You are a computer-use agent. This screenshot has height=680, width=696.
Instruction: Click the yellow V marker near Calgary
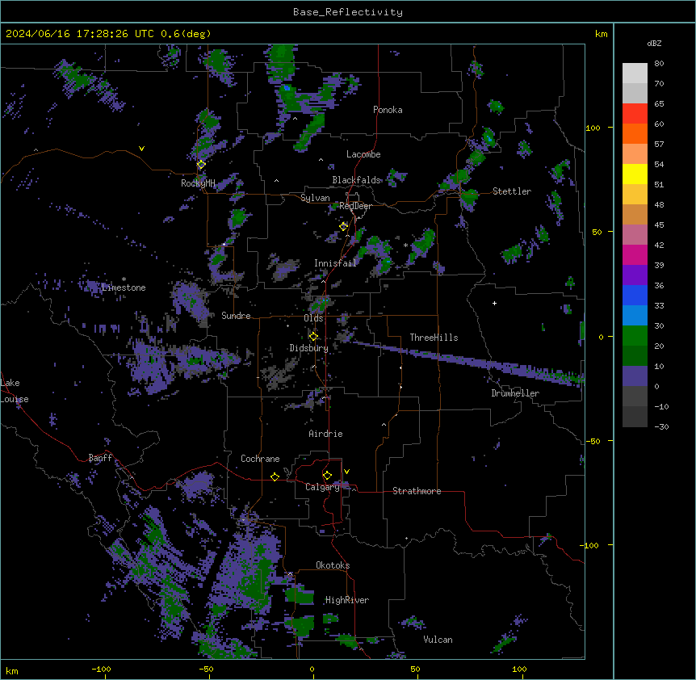pos(346,472)
